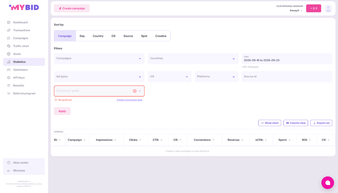Click the Conversion goals warning icon
This screenshot has width=338, height=193.
pos(135,91)
